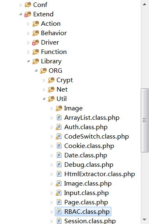The image size is (149, 224).
Task: Select RBAC.class.php highlighted file name
Action: coord(87,212)
